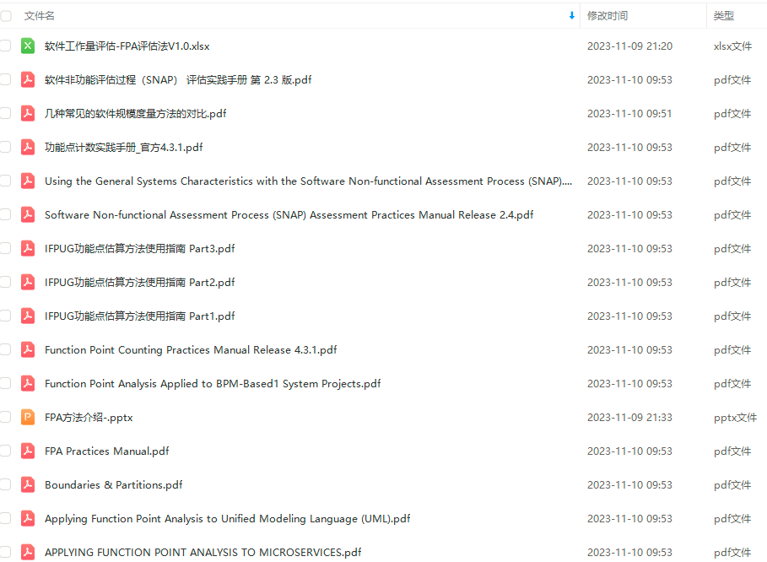Viewport: 767px width, 562px height.
Task: Check the box for IFPUG功能点估算方法使用指南 Part3.pdf
Action: click(x=6, y=248)
